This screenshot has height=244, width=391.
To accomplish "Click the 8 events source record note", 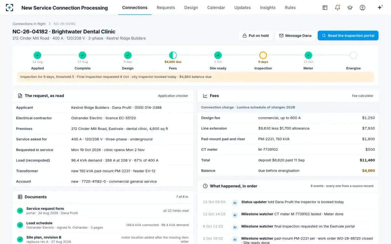I will (x=342, y=186).
